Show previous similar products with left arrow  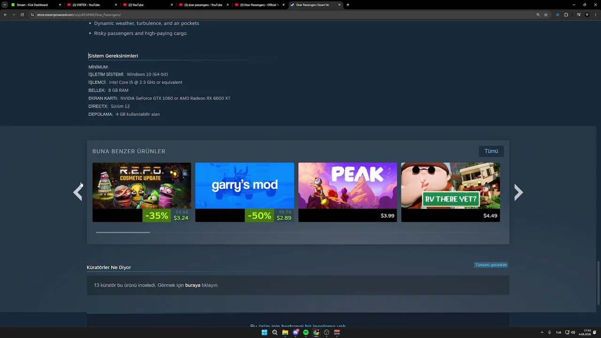coord(78,192)
